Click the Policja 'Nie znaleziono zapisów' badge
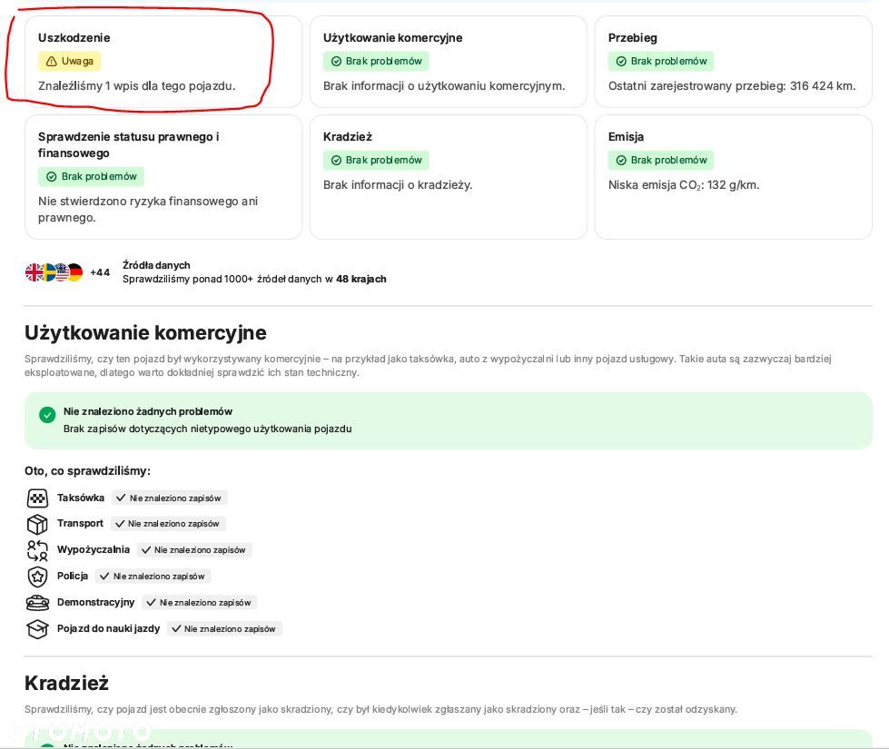Viewport: 889px width, 749px height. pyautogui.click(x=153, y=577)
